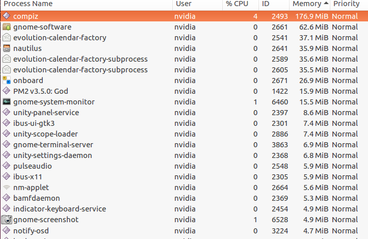Sort by the Process Name column header
The height and width of the screenshot is (239, 368).
tap(86, 4)
